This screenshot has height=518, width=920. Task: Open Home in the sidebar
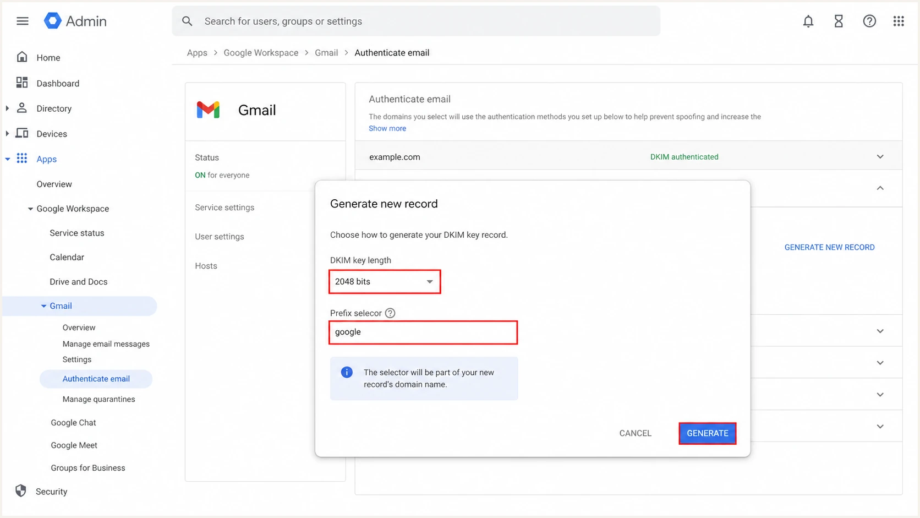coord(48,58)
